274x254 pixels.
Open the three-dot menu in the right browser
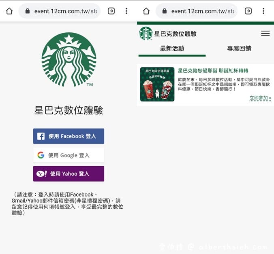click(x=263, y=11)
